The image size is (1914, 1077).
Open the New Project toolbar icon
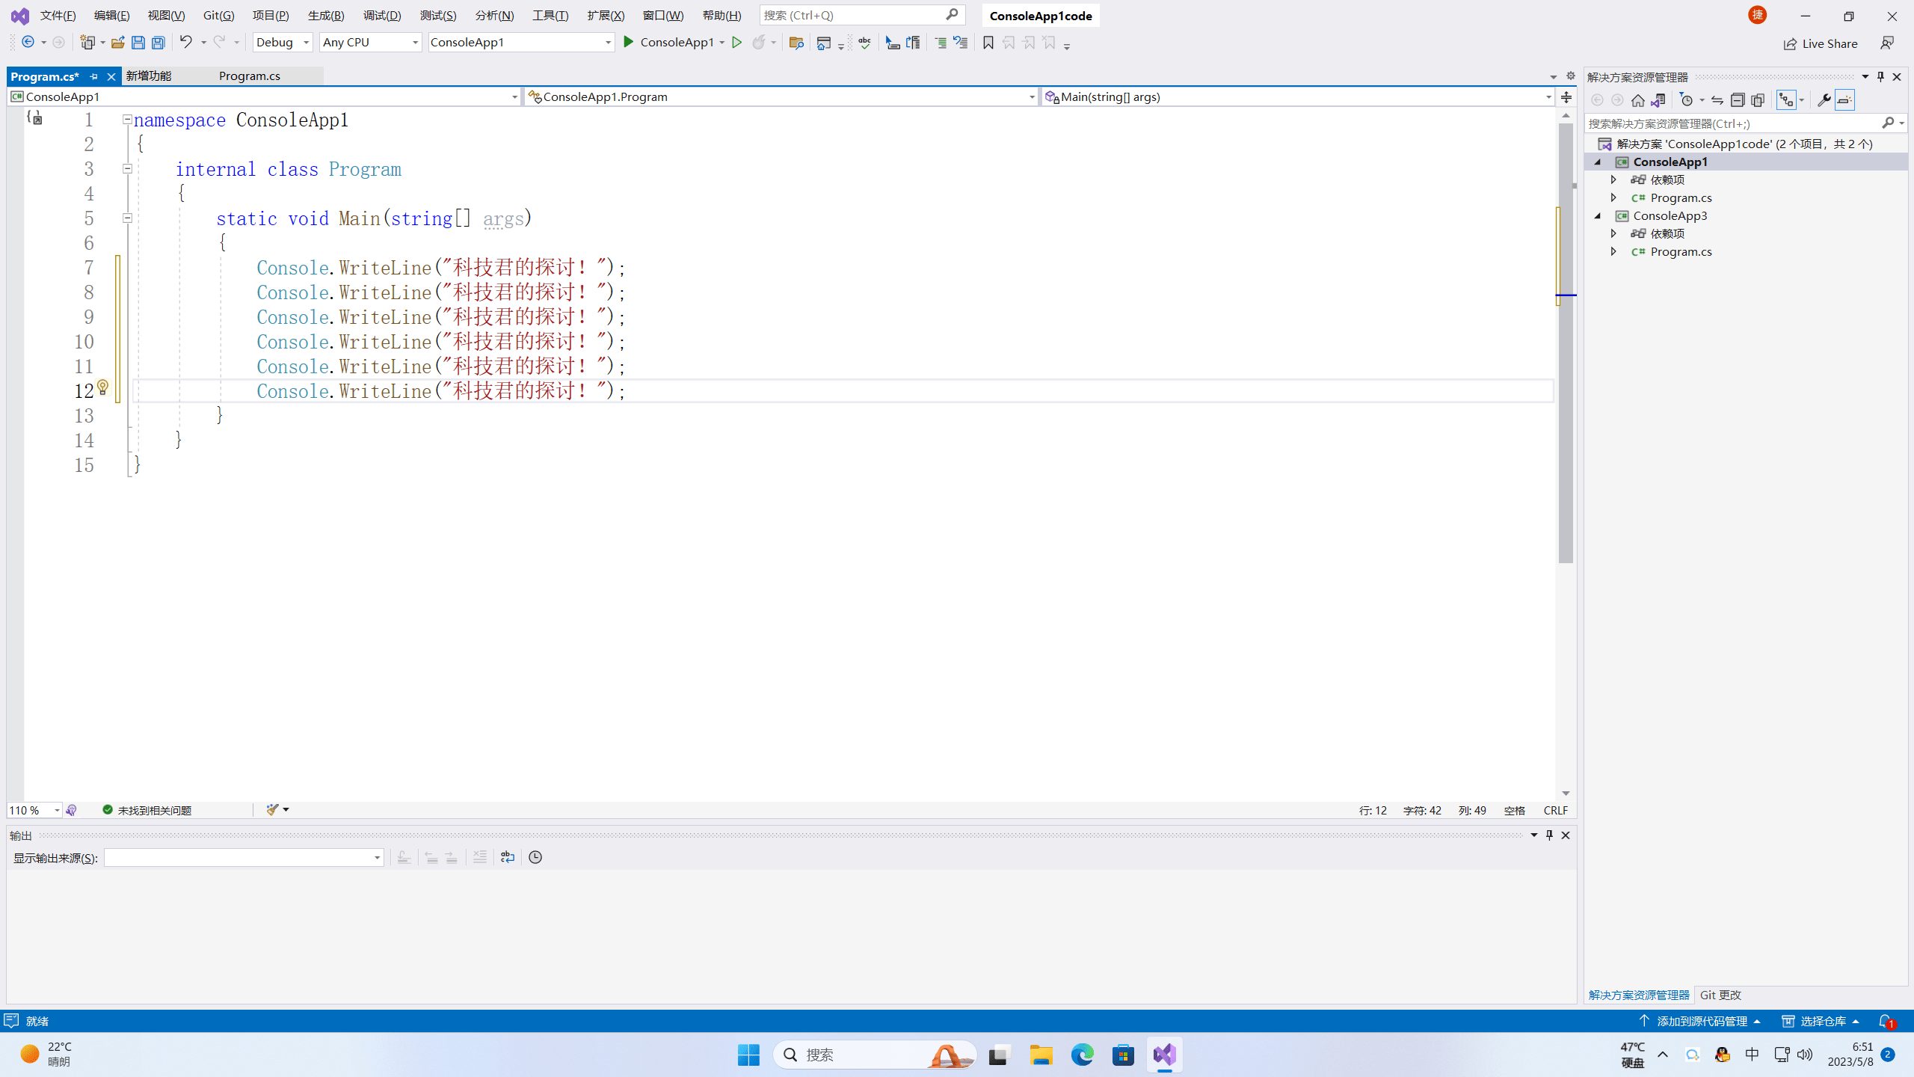(88, 43)
